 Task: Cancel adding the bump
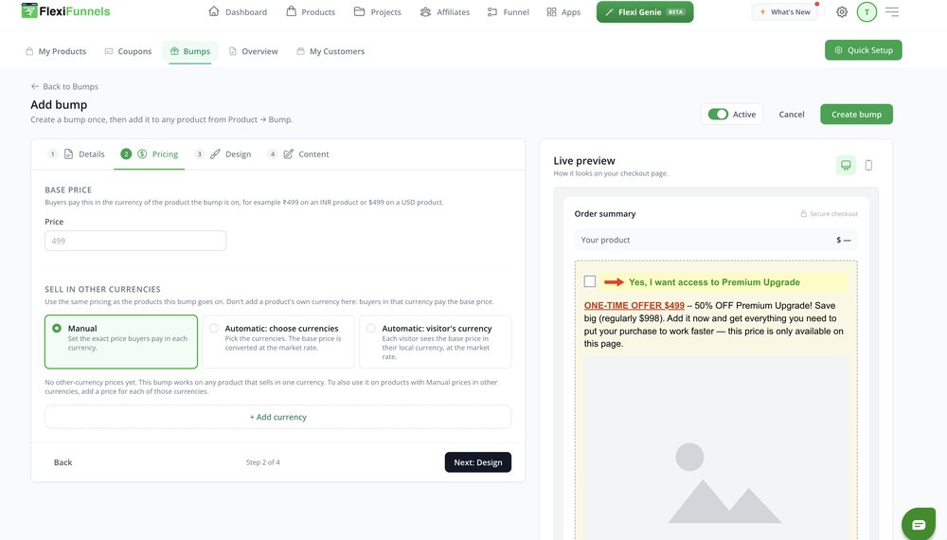(x=791, y=115)
